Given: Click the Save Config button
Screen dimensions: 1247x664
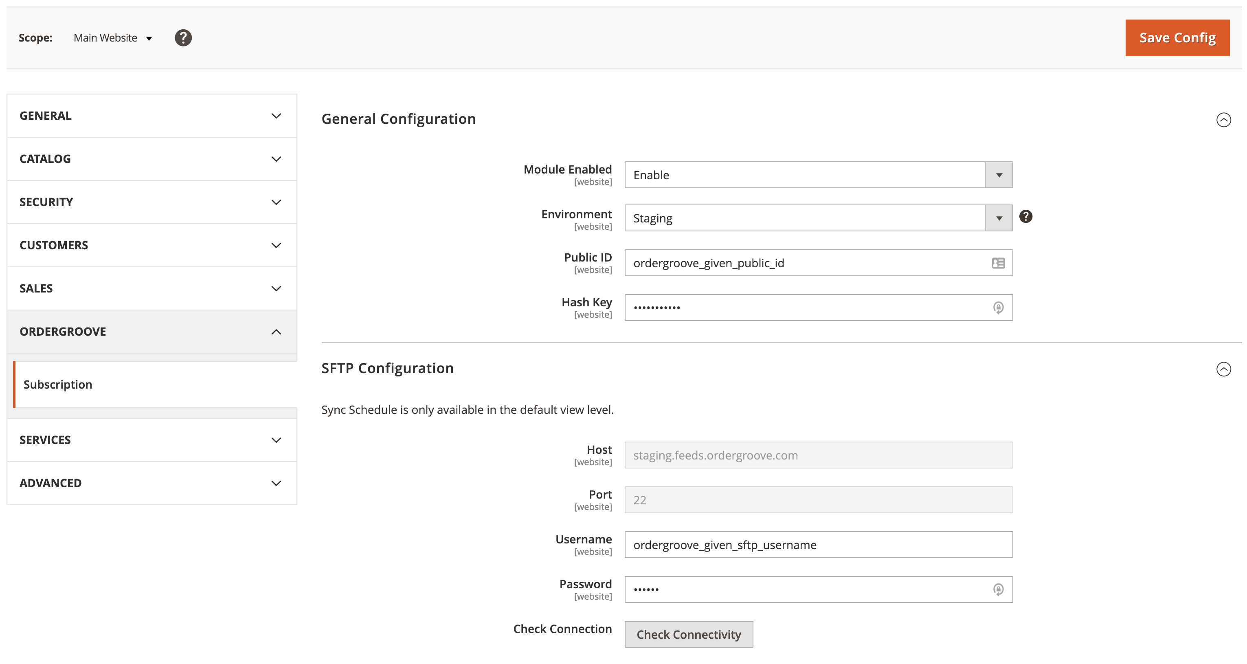Looking at the screenshot, I should click(1177, 38).
